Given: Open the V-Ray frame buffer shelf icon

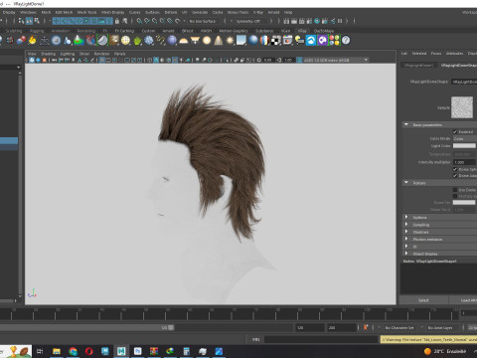Looking at the screenshot, I should 287,41.
